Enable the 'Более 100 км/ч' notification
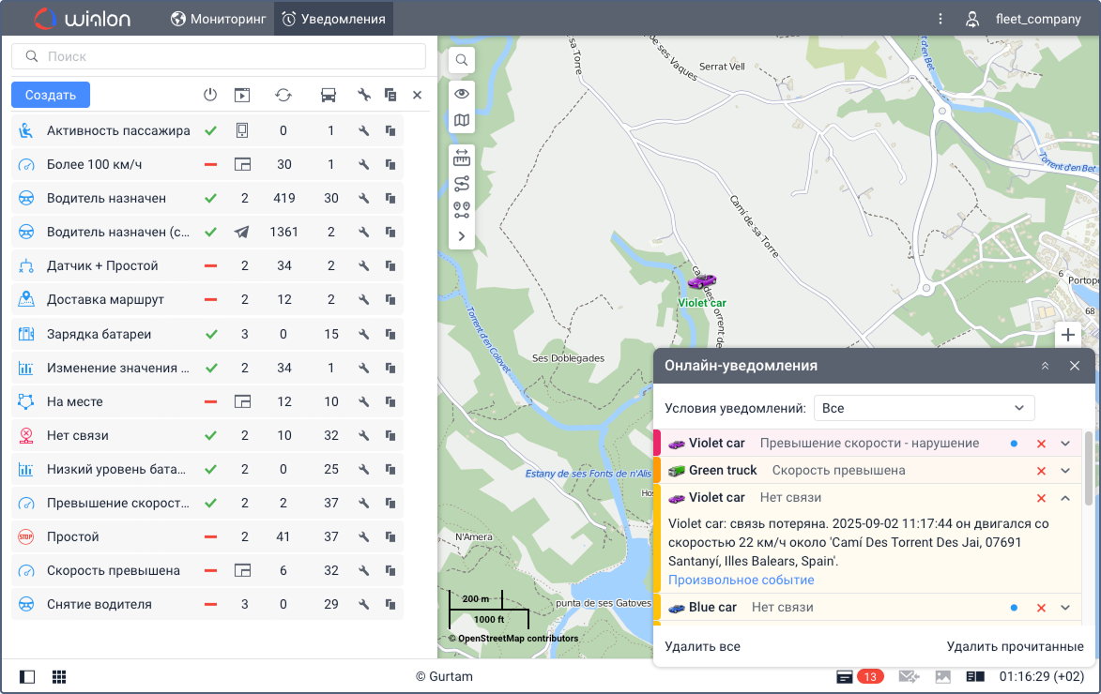Image resolution: width=1101 pixels, height=694 pixels. tap(211, 164)
